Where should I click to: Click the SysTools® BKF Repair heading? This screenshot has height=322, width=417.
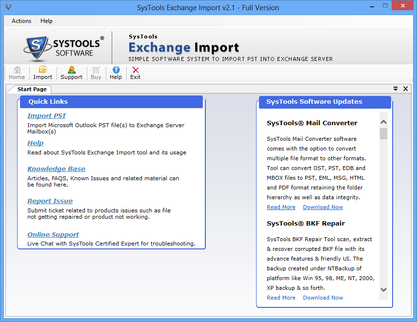pyautogui.click(x=306, y=224)
